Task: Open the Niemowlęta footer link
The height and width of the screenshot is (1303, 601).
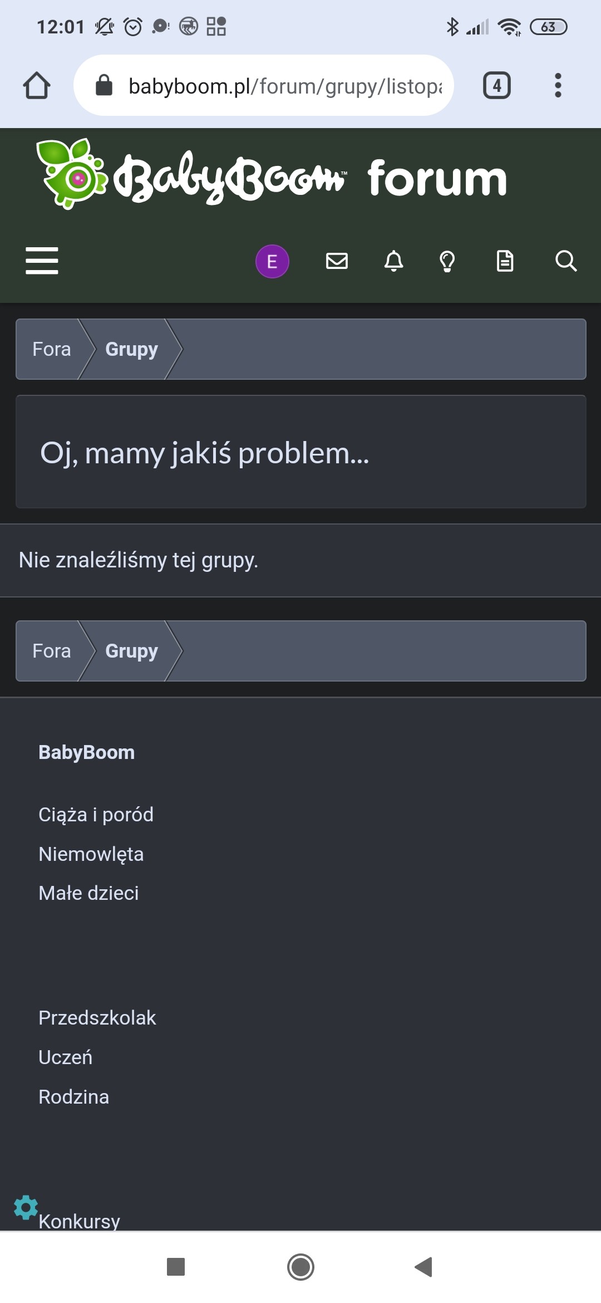Action: click(91, 854)
